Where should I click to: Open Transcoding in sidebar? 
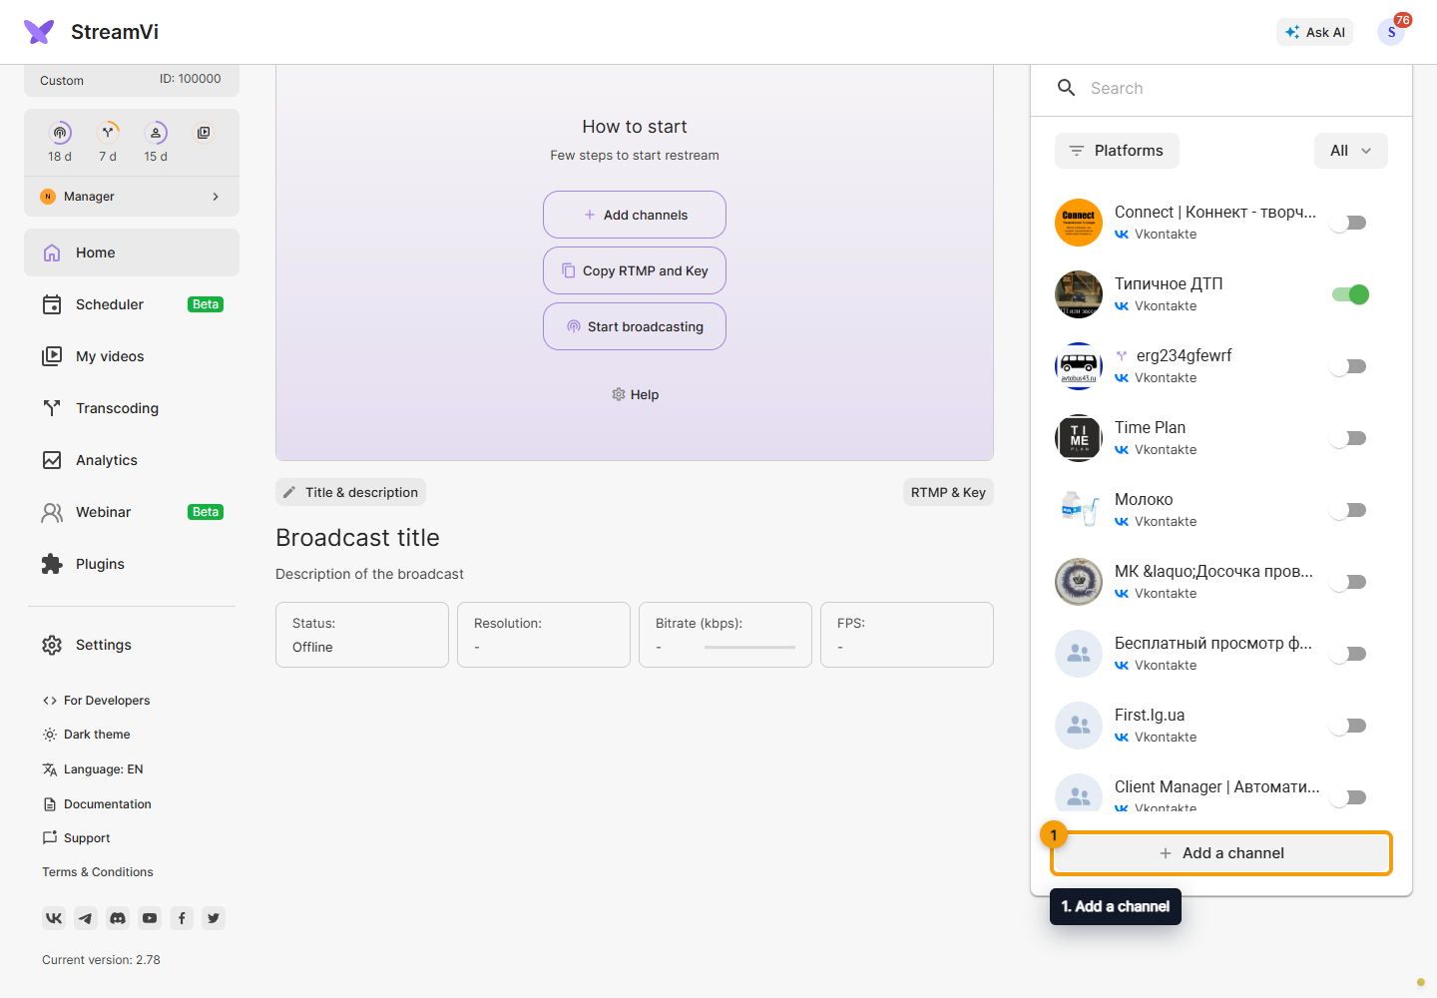(132, 408)
